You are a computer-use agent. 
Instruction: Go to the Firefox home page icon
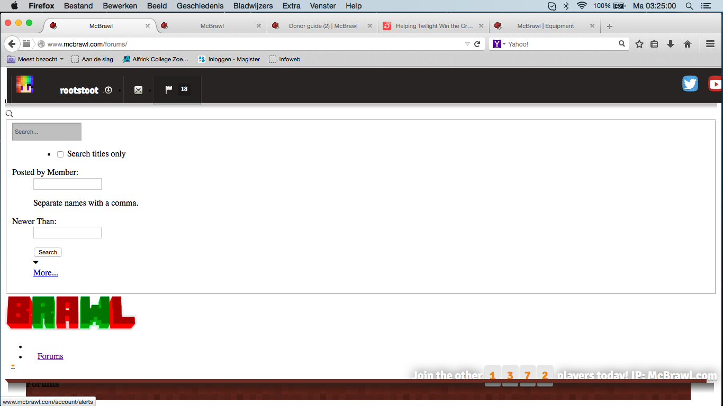688,44
